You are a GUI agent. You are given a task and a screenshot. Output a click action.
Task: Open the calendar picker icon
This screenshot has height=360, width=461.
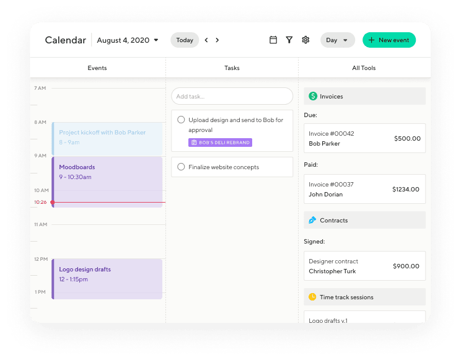tap(273, 40)
